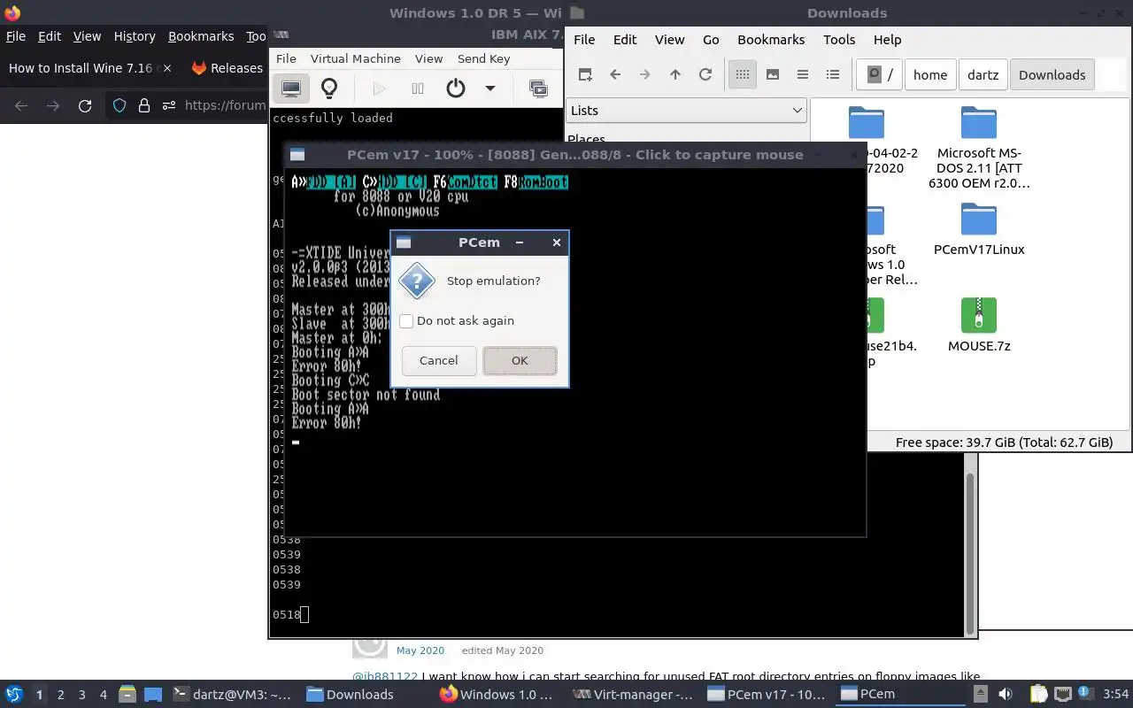The image size is (1133, 708).
Task: Open new tab icon in file manager
Action: click(x=585, y=75)
